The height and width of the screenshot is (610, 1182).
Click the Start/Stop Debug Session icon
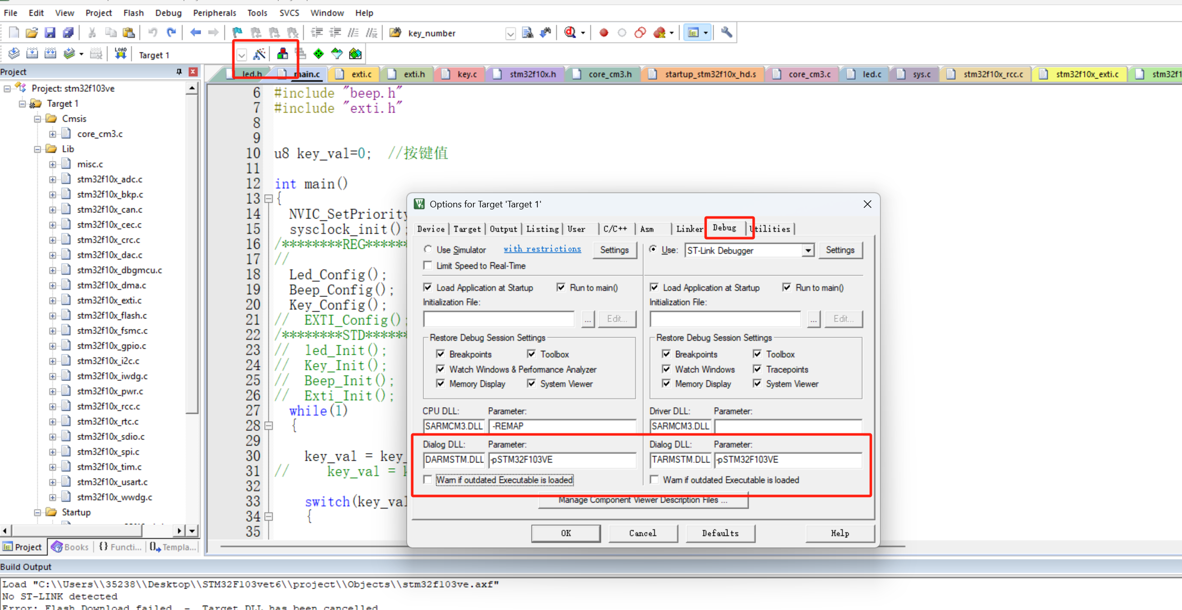571,33
